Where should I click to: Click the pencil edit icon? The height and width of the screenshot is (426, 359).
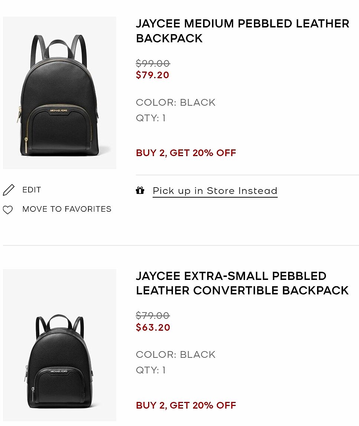point(9,190)
